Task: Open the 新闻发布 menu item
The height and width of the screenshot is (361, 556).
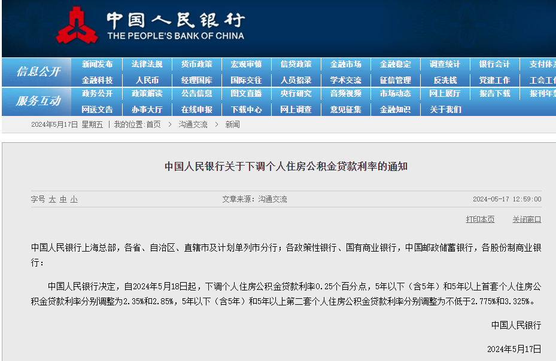Action: tap(97, 65)
